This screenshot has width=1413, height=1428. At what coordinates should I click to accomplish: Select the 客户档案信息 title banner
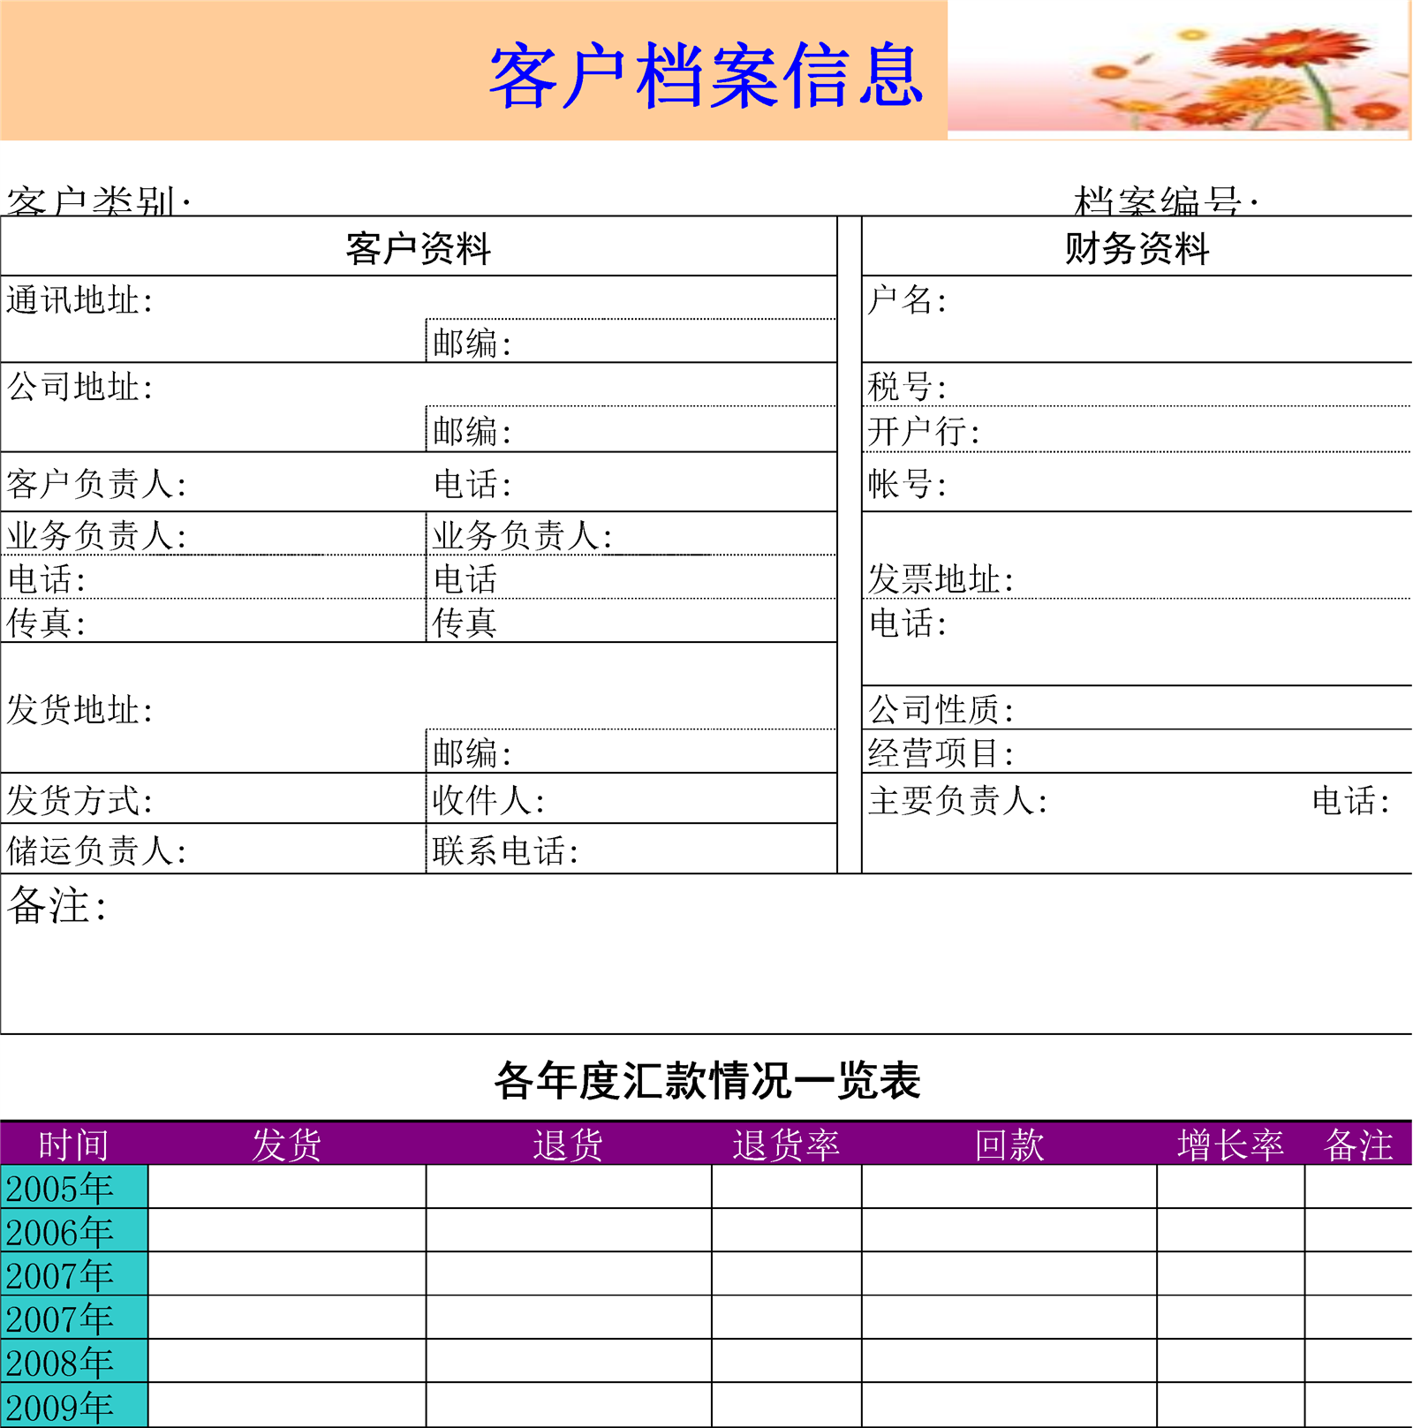point(705,76)
